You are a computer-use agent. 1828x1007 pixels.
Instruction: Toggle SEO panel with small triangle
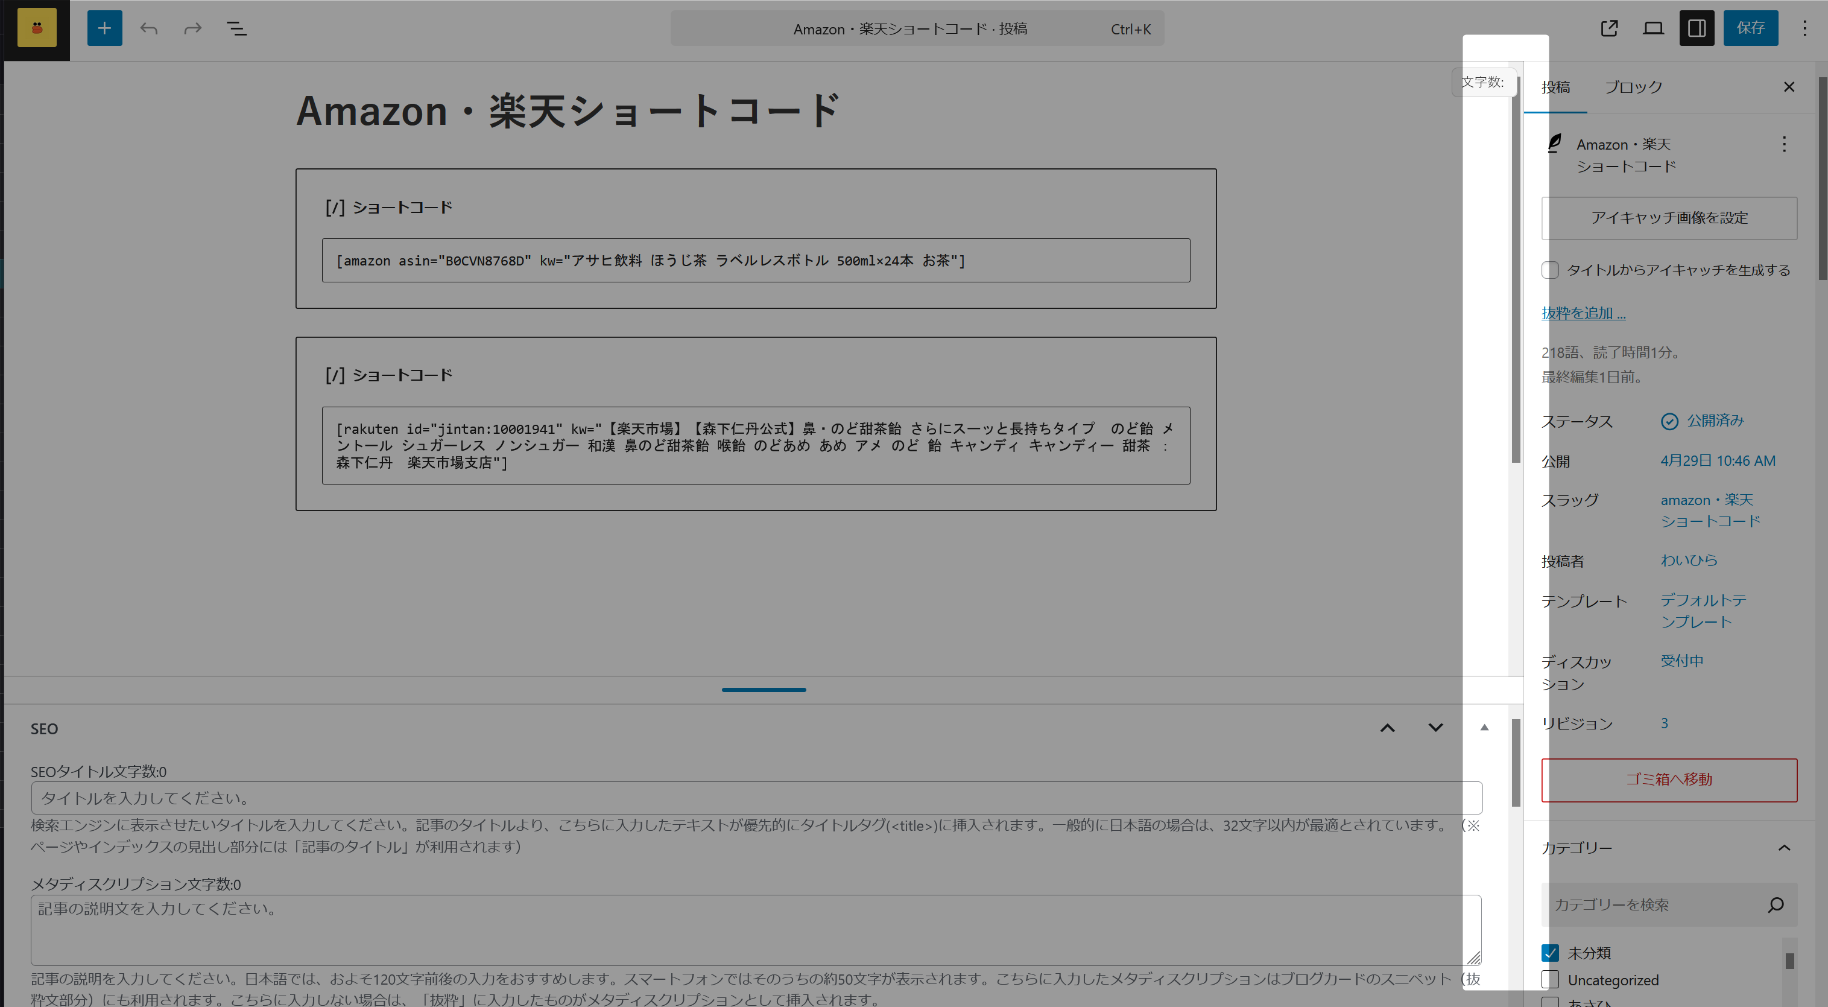click(x=1484, y=728)
